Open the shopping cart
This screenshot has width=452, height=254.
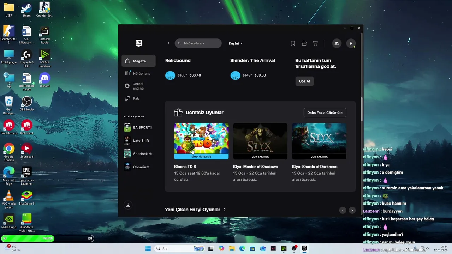point(315,43)
